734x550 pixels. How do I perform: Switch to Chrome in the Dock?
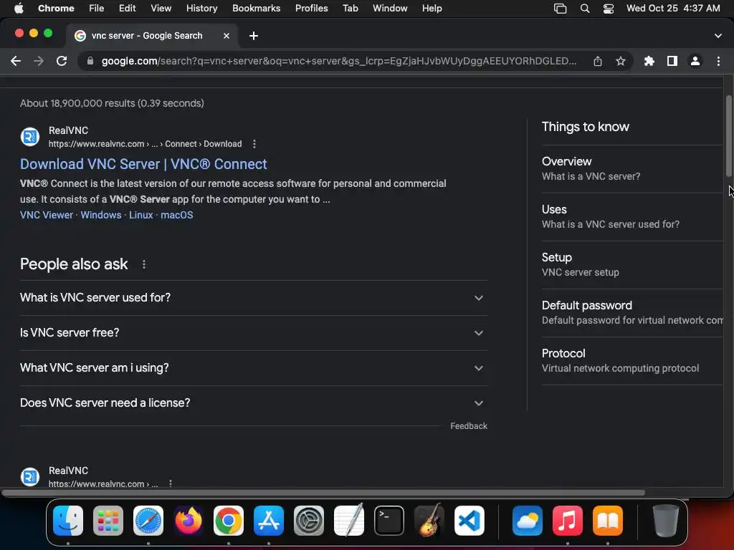pos(229,520)
